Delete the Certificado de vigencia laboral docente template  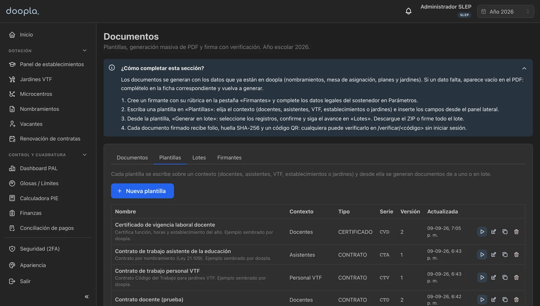[x=516, y=232]
